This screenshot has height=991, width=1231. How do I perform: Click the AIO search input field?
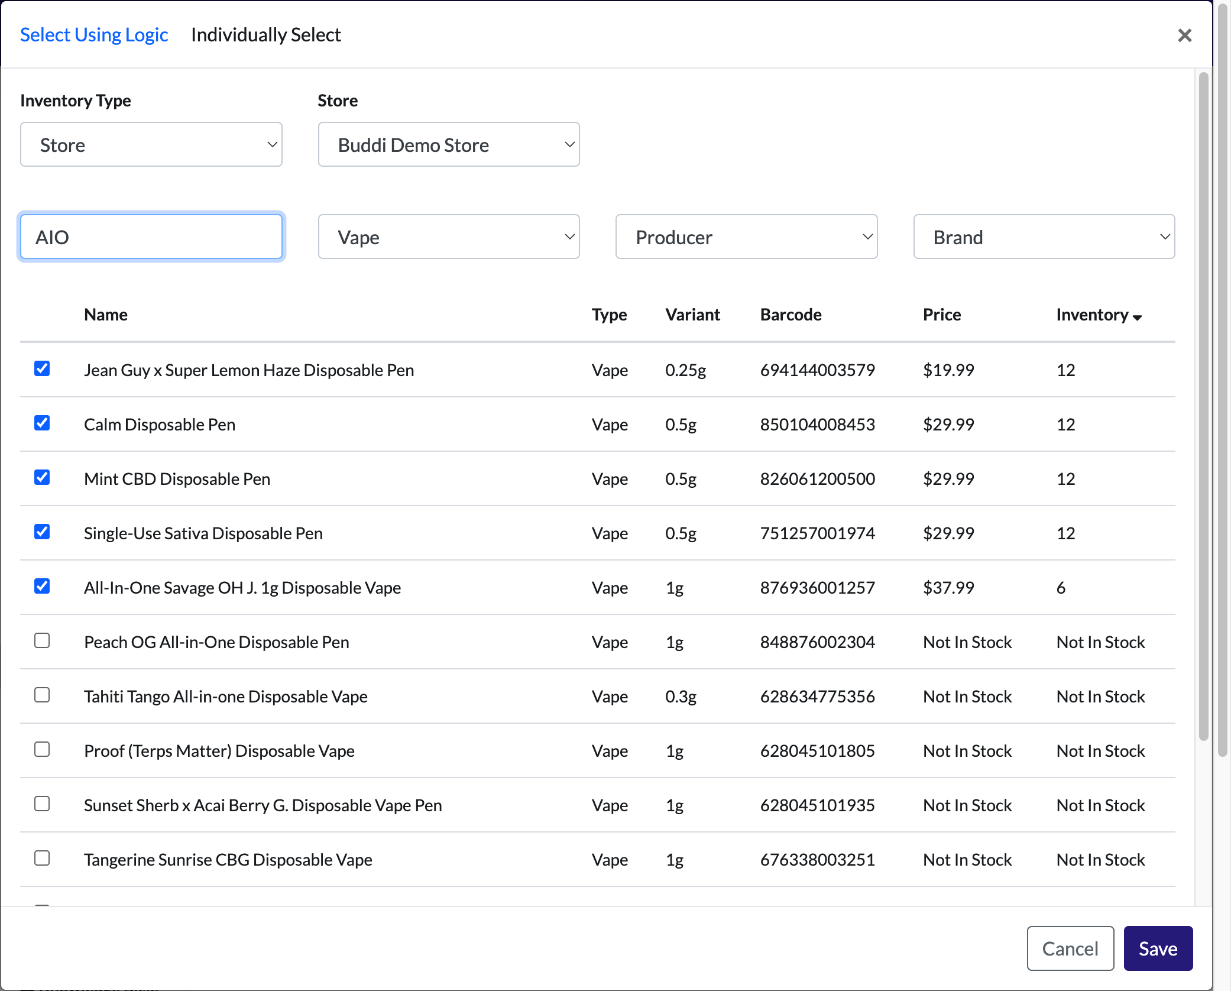coord(151,237)
